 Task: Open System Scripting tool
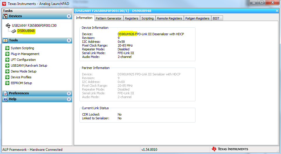coord(22,48)
